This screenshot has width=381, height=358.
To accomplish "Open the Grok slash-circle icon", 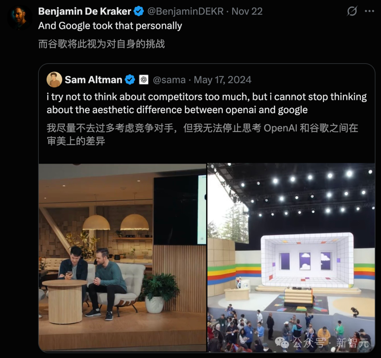I will coord(352,11).
